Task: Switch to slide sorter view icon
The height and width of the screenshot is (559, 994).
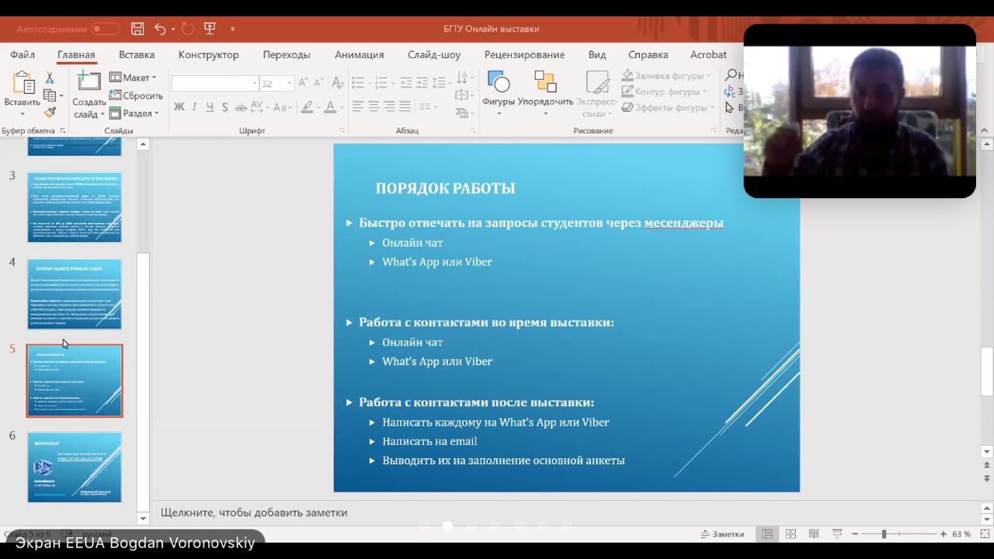Action: pos(791,534)
